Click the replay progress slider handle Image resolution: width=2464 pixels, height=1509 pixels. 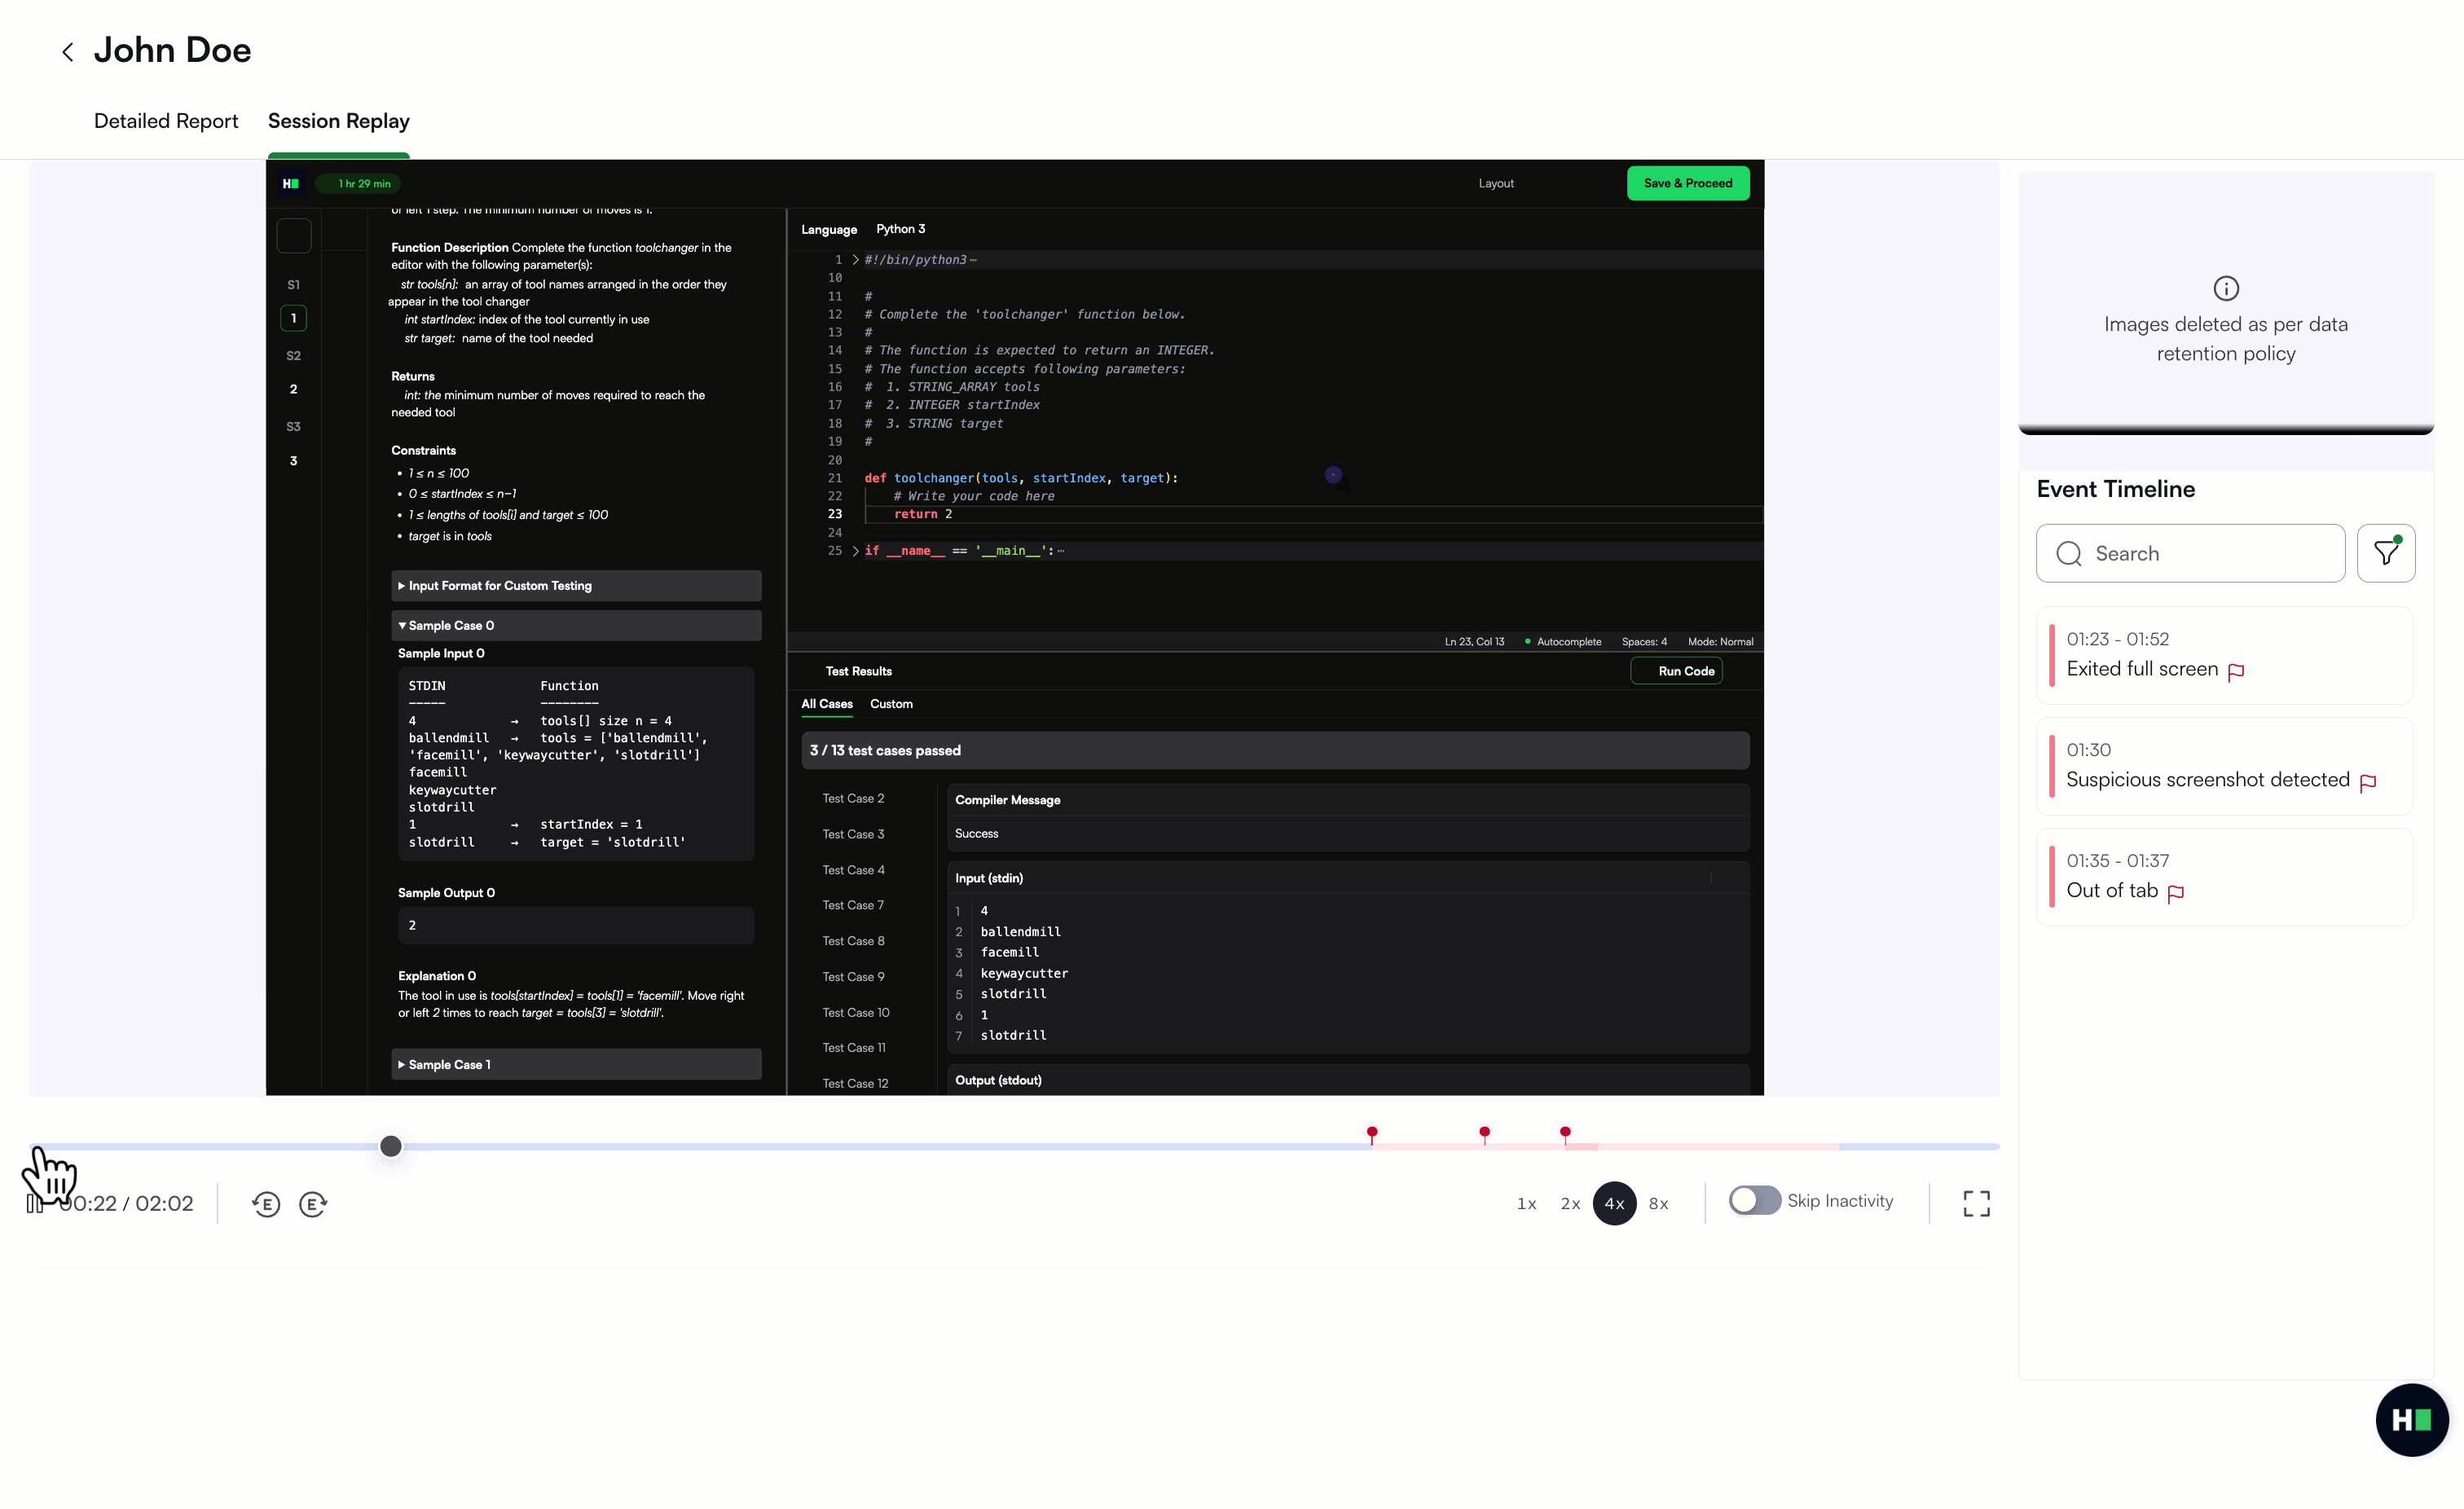click(391, 1146)
